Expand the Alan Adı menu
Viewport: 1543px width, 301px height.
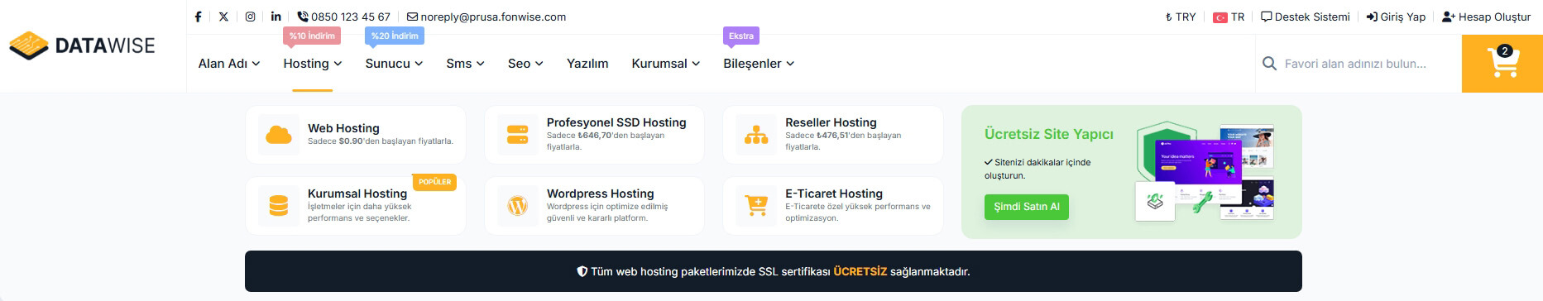pos(229,64)
